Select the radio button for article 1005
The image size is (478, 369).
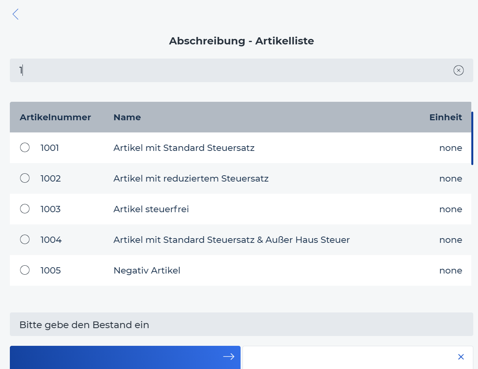[25, 270]
